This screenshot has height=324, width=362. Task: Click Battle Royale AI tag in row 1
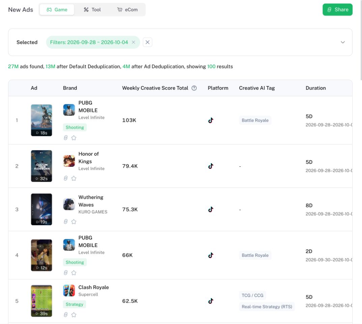point(255,120)
